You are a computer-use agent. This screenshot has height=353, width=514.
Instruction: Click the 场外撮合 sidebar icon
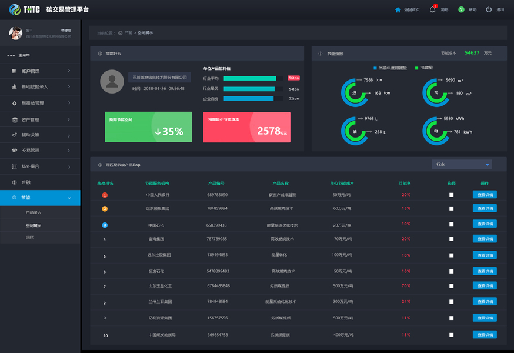(15, 166)
